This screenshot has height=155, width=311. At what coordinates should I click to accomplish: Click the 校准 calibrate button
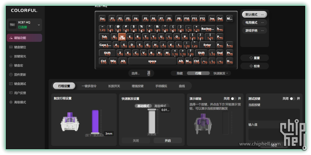point(255,66)
